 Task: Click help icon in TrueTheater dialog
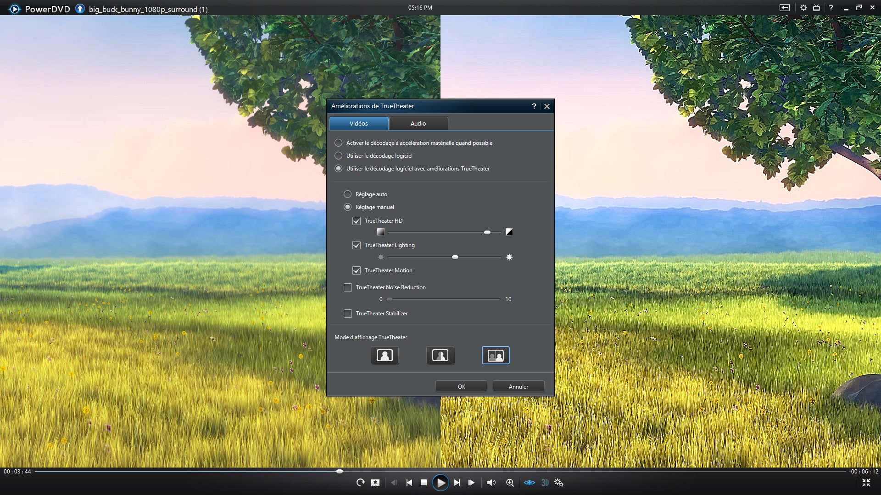click(534, 106)
